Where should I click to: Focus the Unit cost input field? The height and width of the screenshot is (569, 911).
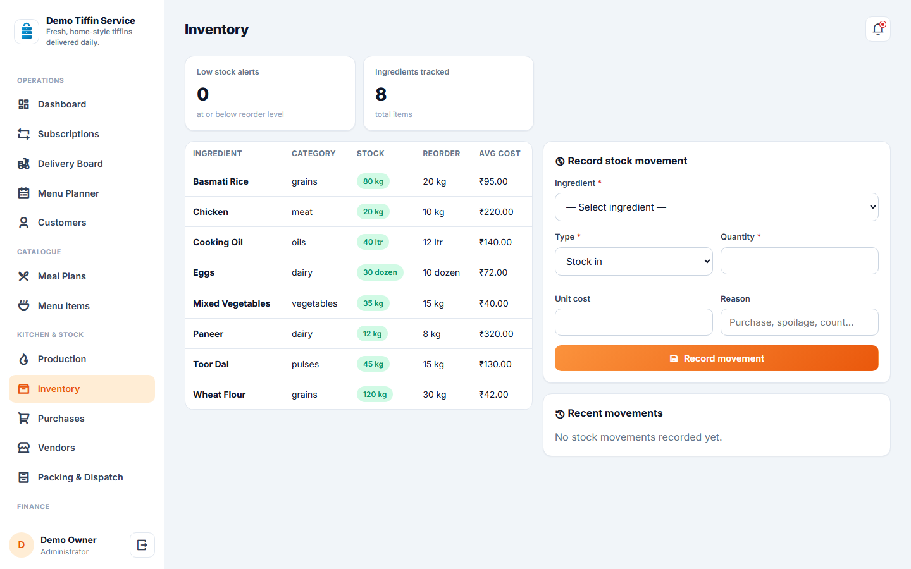633,322
